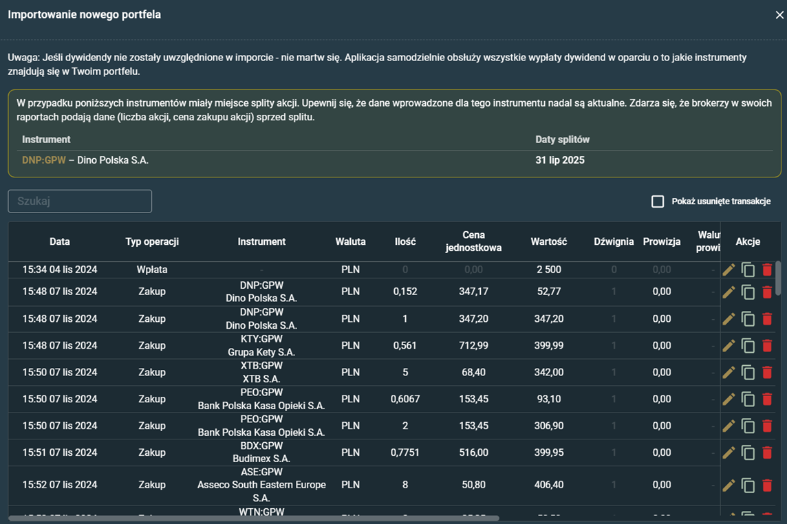Edit the PEO 0,6067 shares purchase
The height and width of the screenshot is (524, 787).
pyautogui.click(x=729, y=399)
